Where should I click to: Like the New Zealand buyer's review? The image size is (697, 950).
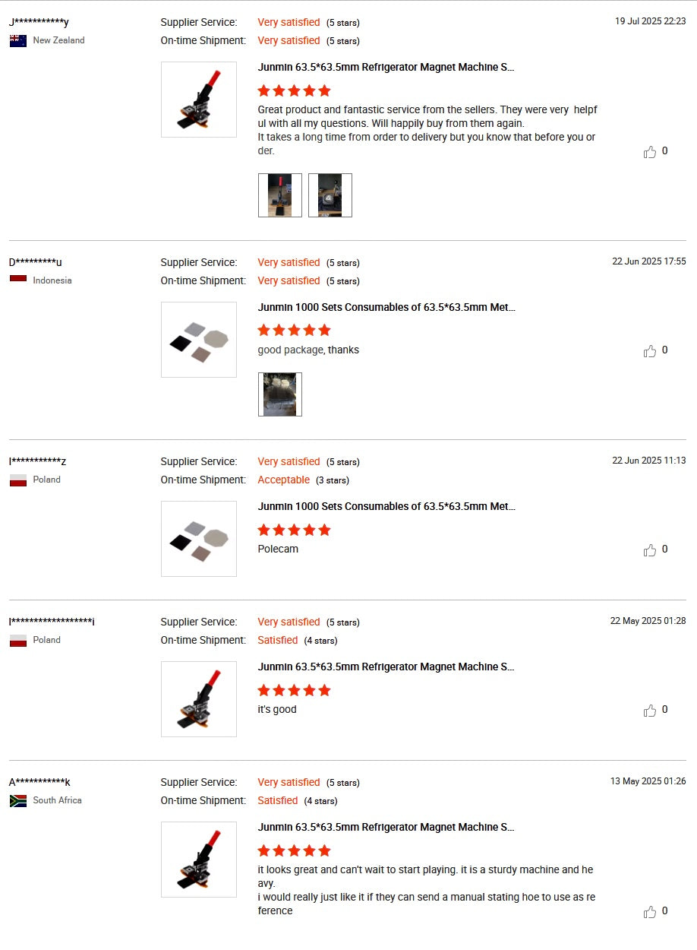coord(650,152)
